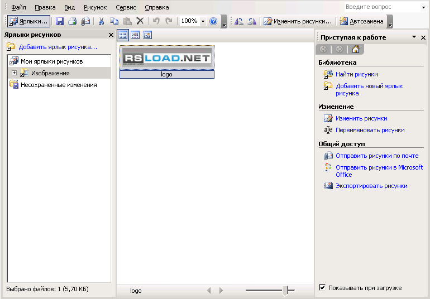Click the Cut scissors icon
This screenshot has height=299, width=430.
coord(102,21)
